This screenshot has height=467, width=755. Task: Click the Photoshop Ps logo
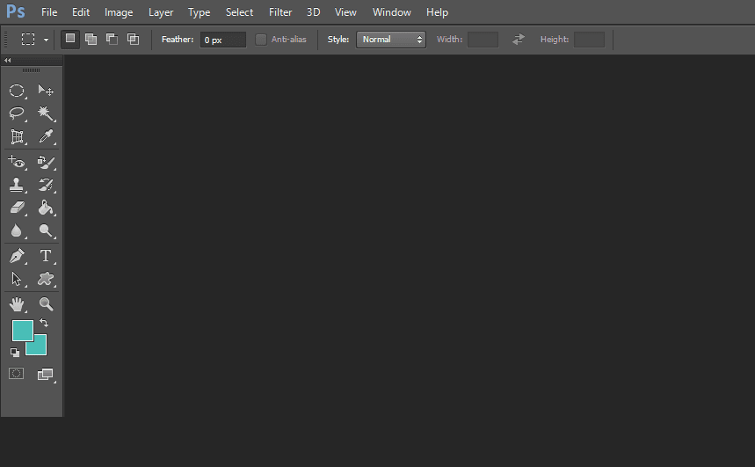[16, 11]
